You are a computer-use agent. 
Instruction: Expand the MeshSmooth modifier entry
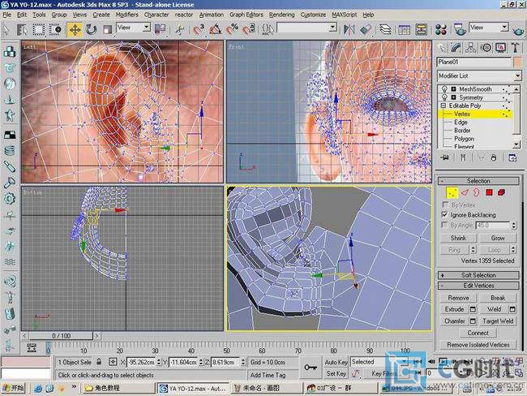point(453,89)
